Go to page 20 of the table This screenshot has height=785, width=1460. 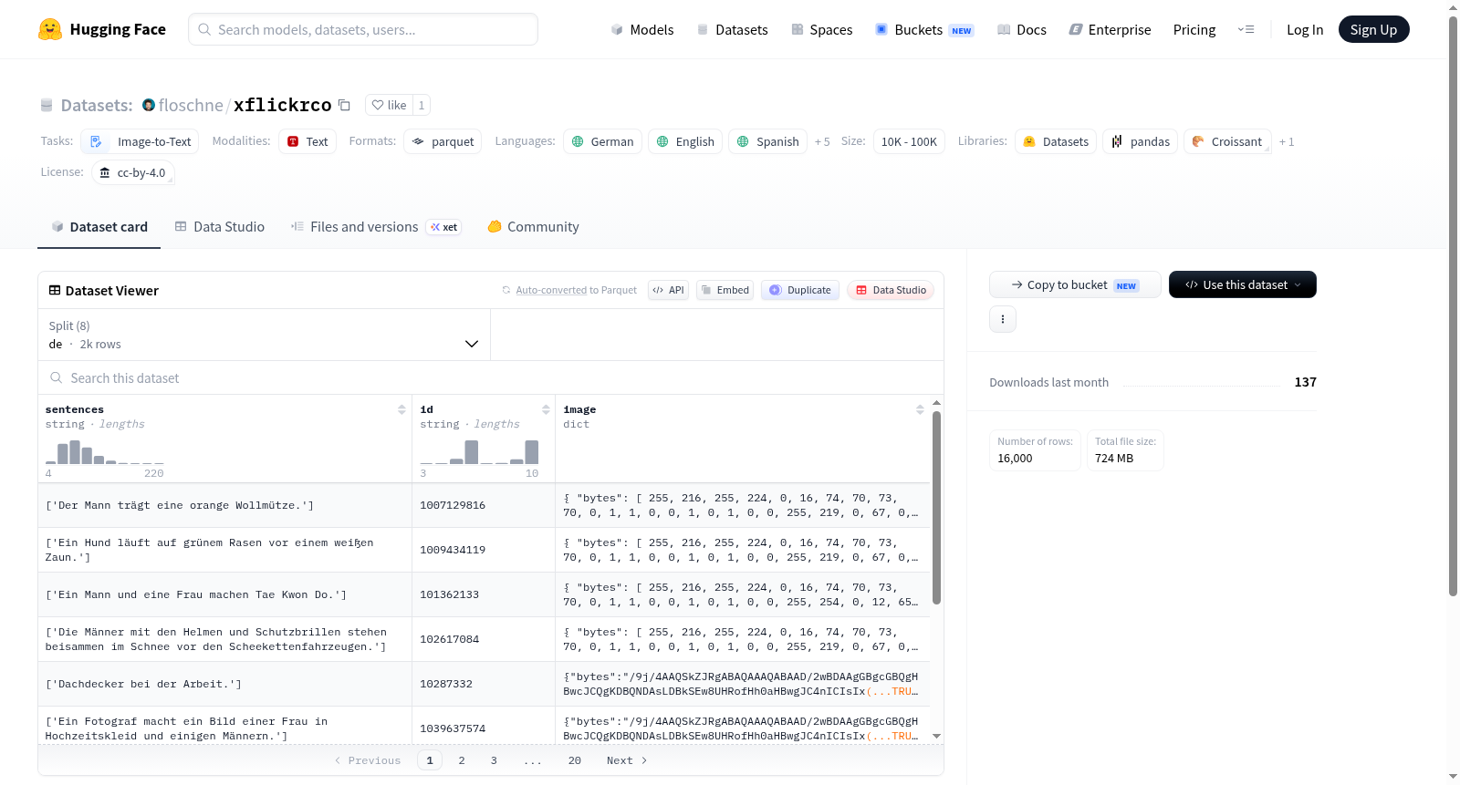point(575,760)
